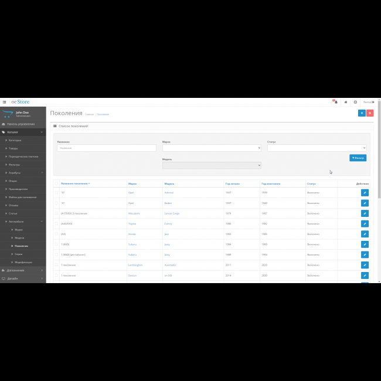Check the box for Mitsubishi Lancer Cargo row
Viewport: 381px width, 381px height.
pos(56,213)
